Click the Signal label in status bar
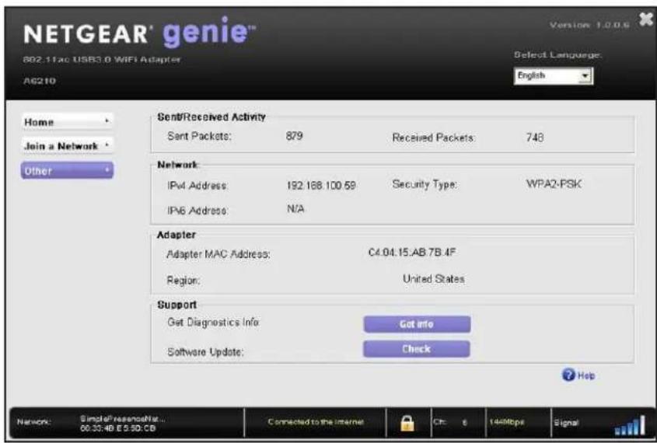 (567, 423)
